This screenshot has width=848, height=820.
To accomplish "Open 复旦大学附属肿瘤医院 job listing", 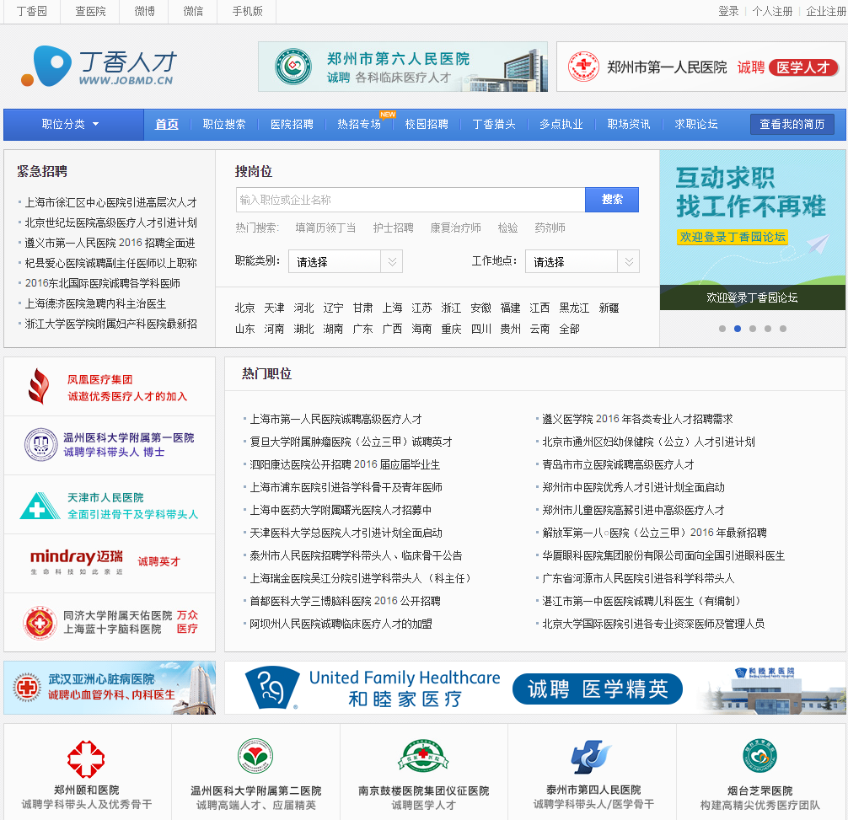I will click(x=351, y=442).
